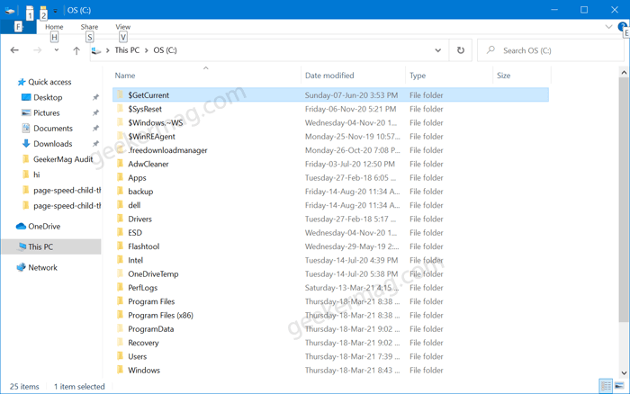630x394 pixels.
Task: Sort by the Name column header
Action: coord(125,76)
